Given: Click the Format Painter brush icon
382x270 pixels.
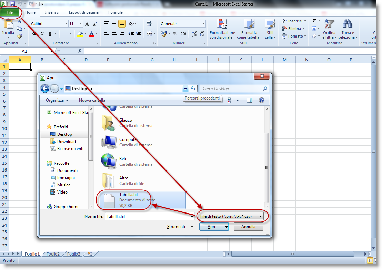Looking at the screenshot, I should pos(20,36).
